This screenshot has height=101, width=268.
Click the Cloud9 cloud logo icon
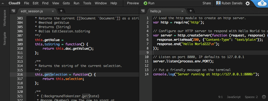click(x=262, y=4)
